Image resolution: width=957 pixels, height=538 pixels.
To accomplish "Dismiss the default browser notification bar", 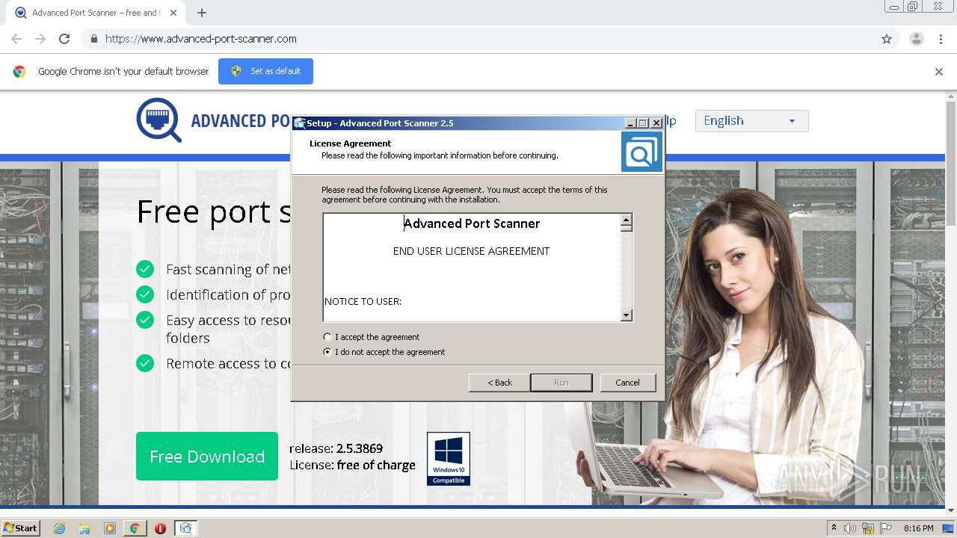I will tap(939, 72).
